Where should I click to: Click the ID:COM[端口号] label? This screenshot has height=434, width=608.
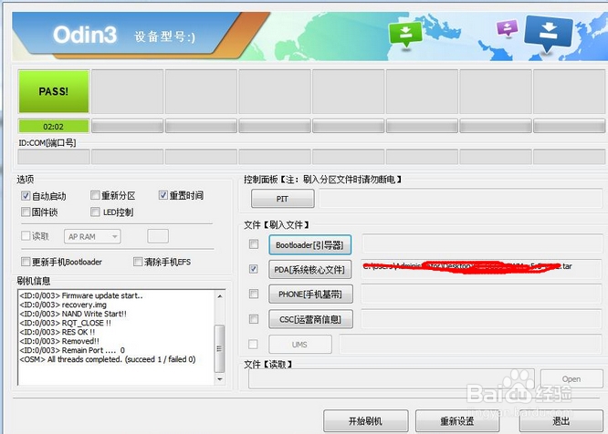click(x=47, y=143)
